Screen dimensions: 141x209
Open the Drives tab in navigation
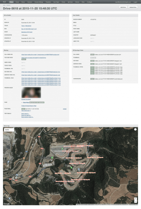11,2
